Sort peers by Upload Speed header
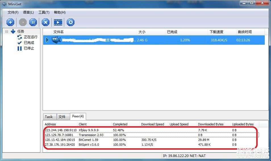Screen dimensions: 271x161 click(x=182, y=124)
